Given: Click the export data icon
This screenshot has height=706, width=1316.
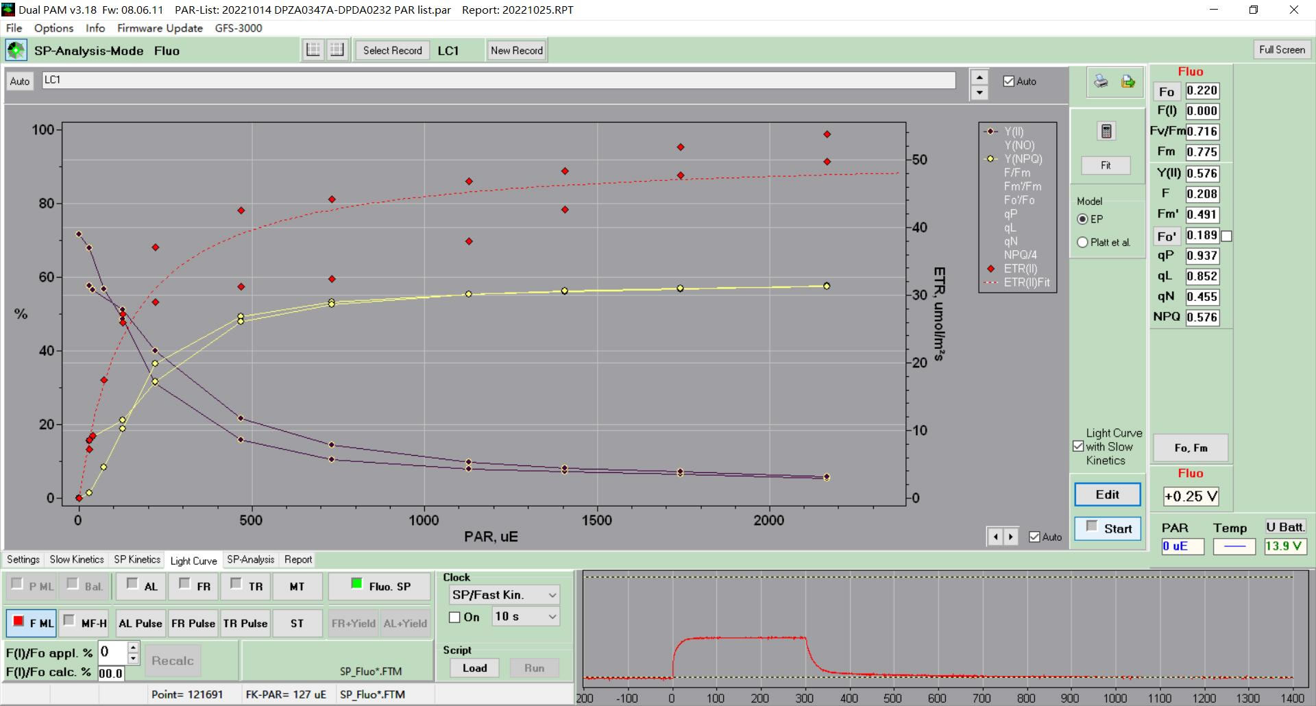Looking at the screenshot, I should pos(1128,82).
